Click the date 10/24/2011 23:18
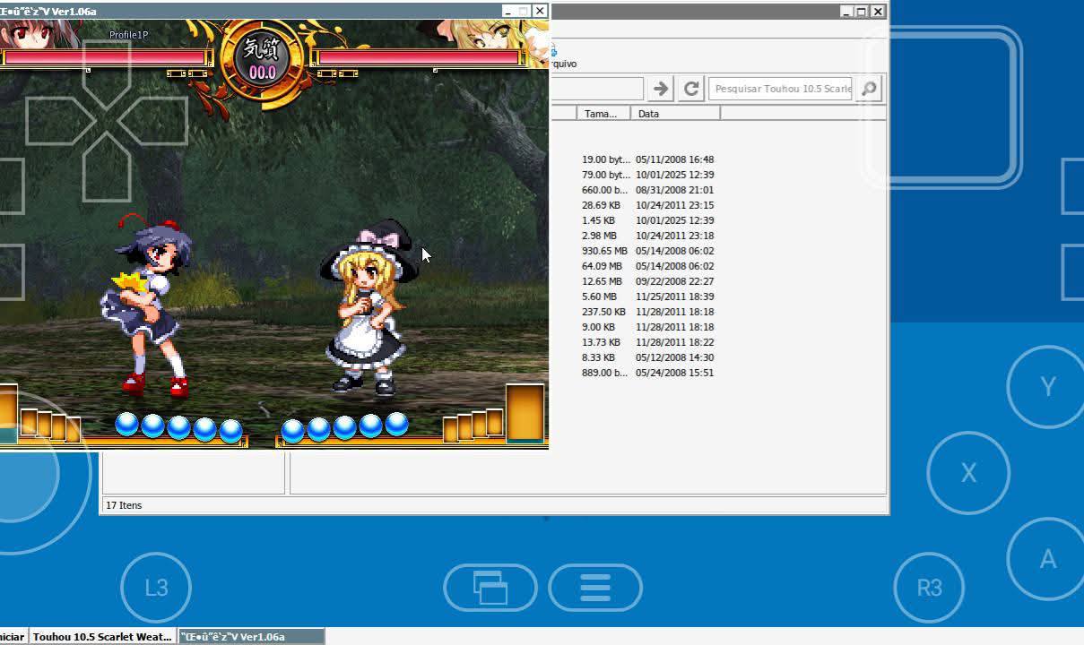Image resolution: width=1084 pixels, height=645 pixels. pyautogui.click(x=674, y=236)
